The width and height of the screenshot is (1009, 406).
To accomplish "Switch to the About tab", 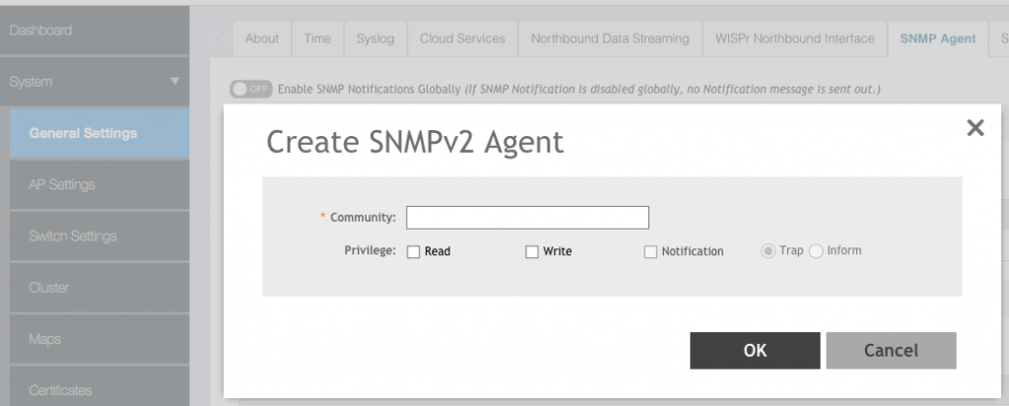I will [x=262, y=38].
